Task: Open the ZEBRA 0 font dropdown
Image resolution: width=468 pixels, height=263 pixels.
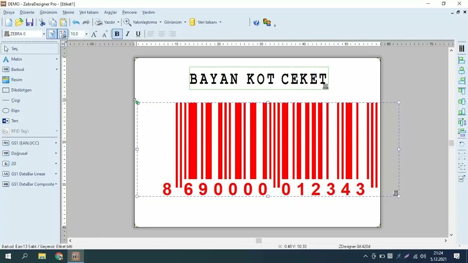Action: click(x=44, y=34)
